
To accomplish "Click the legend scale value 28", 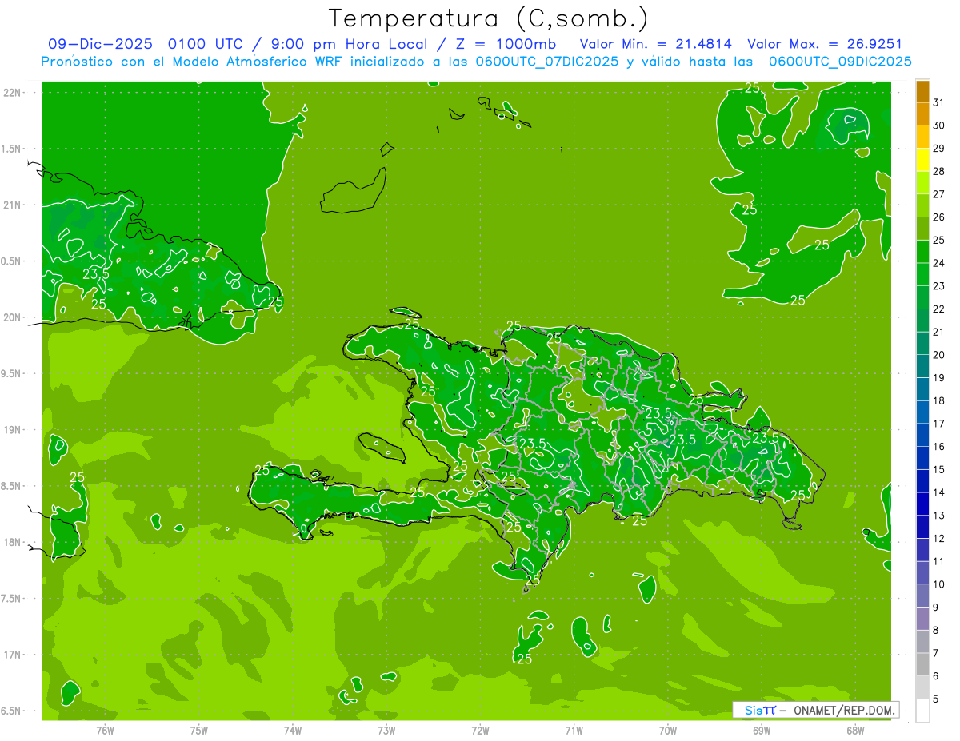I will [x=939, y=171].
